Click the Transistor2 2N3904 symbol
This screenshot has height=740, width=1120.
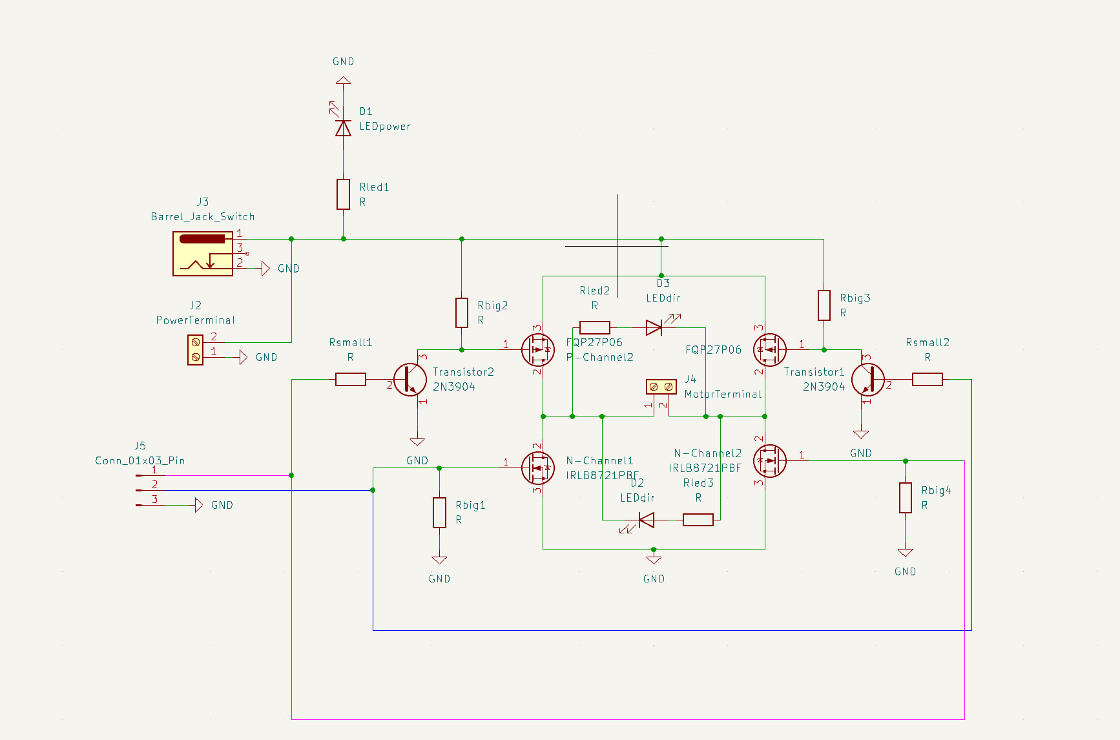coord(410,380)
